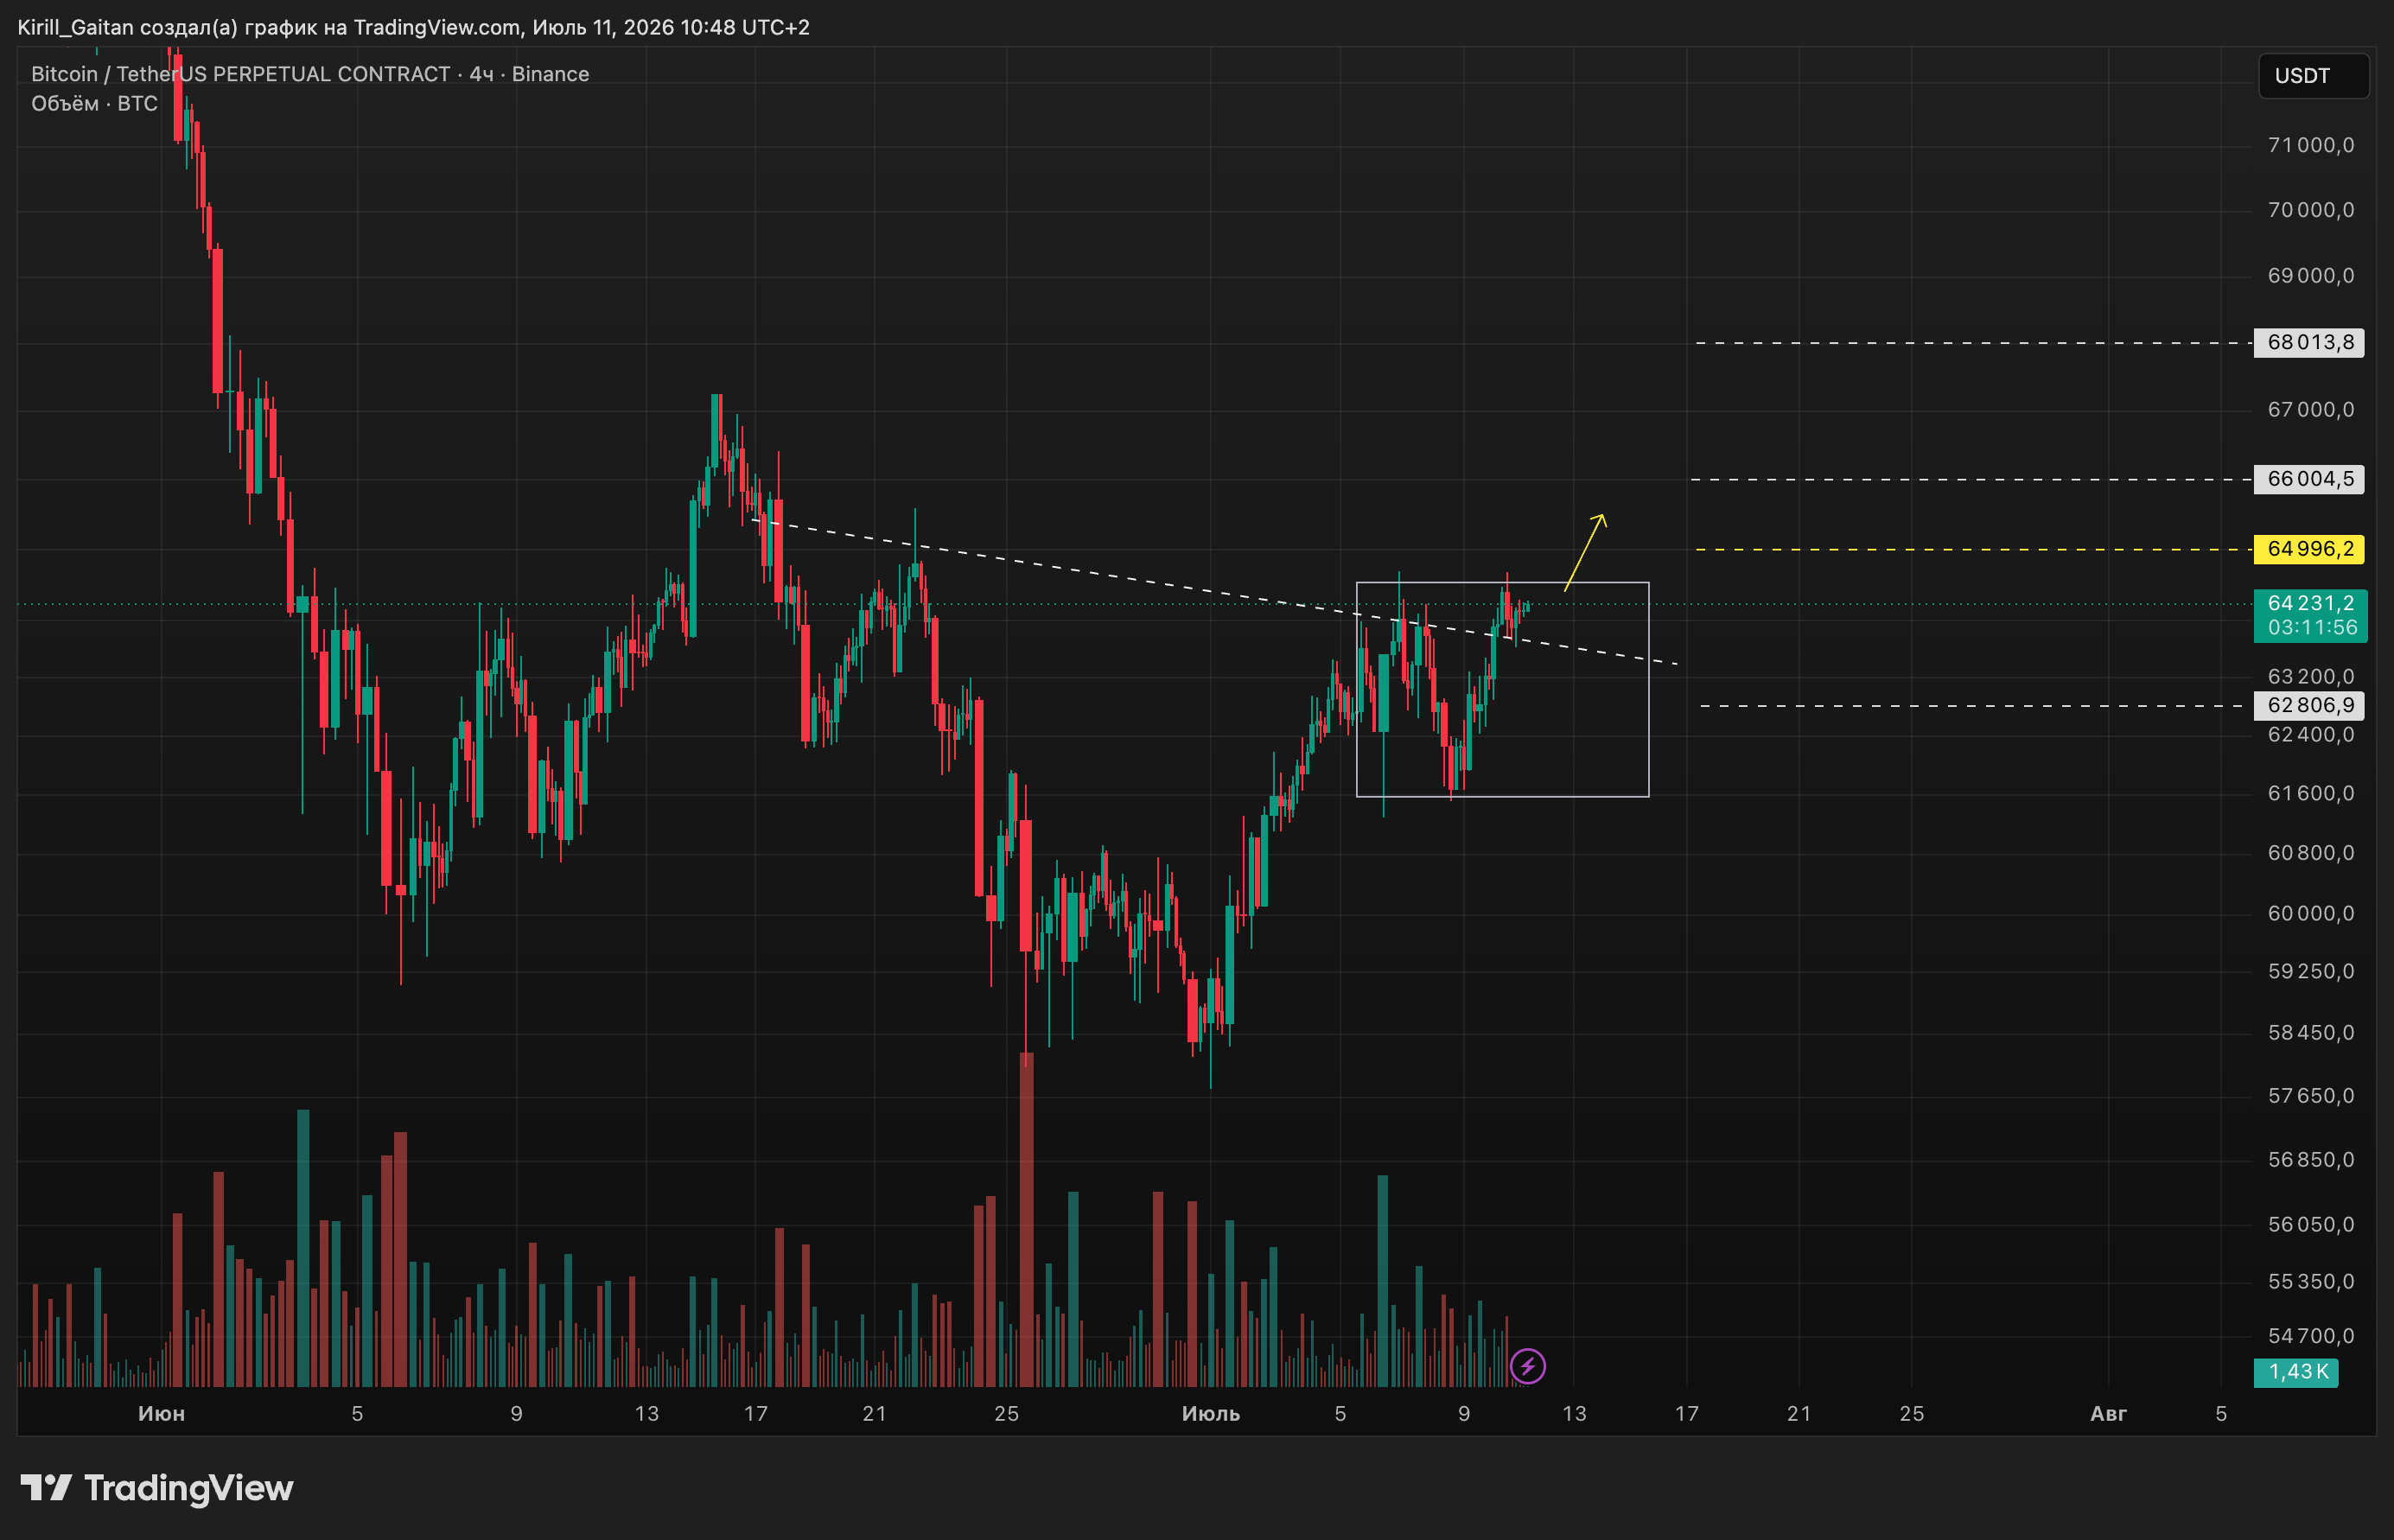Click 60 800,0 on the price axis
This screenshot has width=2394, height=1540.
(x=2311, y=853)
